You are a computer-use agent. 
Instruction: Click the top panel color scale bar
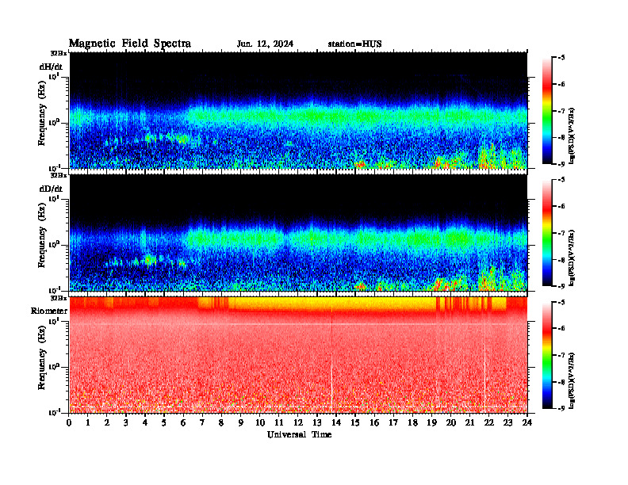(x=547, y=111)
